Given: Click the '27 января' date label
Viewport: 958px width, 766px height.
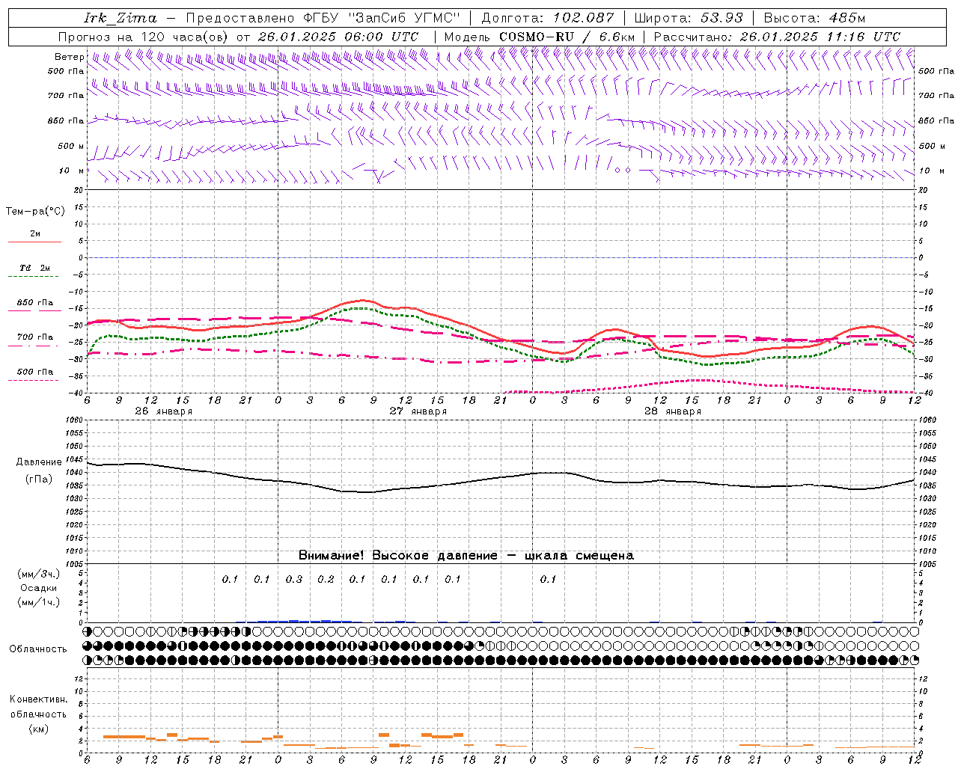Looking at the screenshot, I should click(x=418, y=411).
